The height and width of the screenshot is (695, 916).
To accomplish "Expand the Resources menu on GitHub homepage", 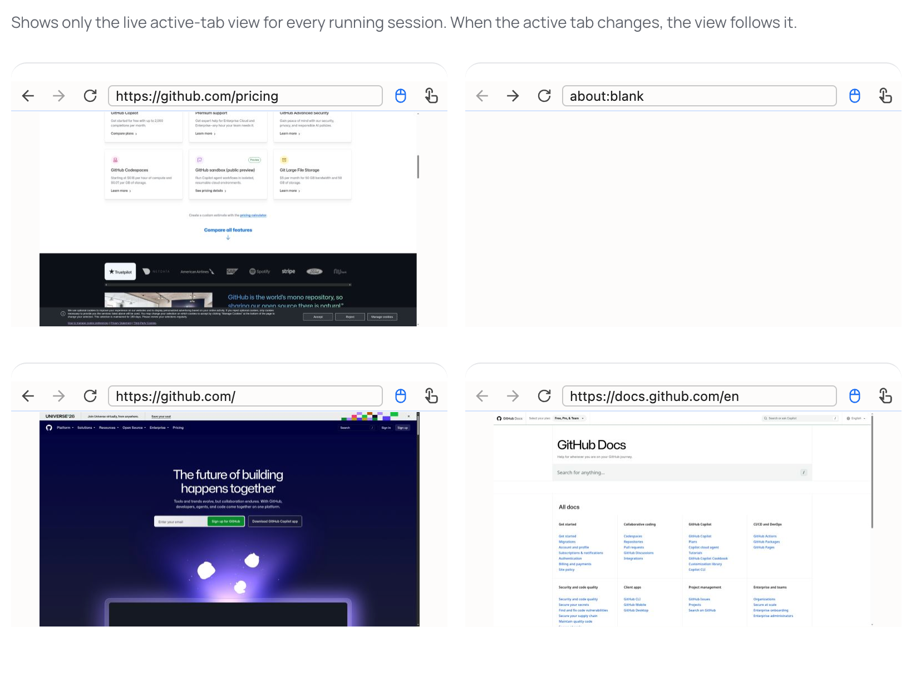I will 109,428.
